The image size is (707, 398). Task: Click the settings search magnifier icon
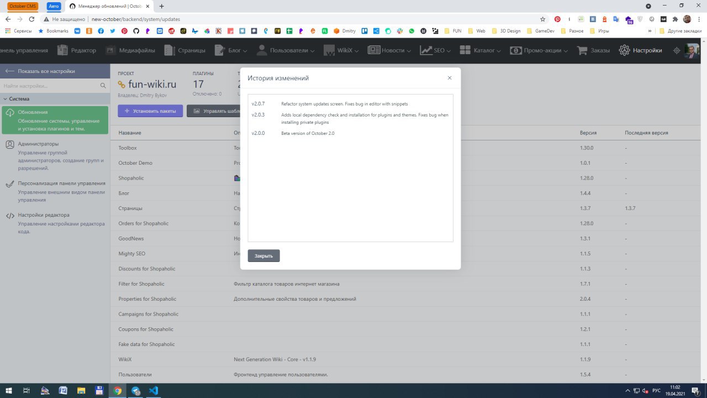tap(103, 86)
